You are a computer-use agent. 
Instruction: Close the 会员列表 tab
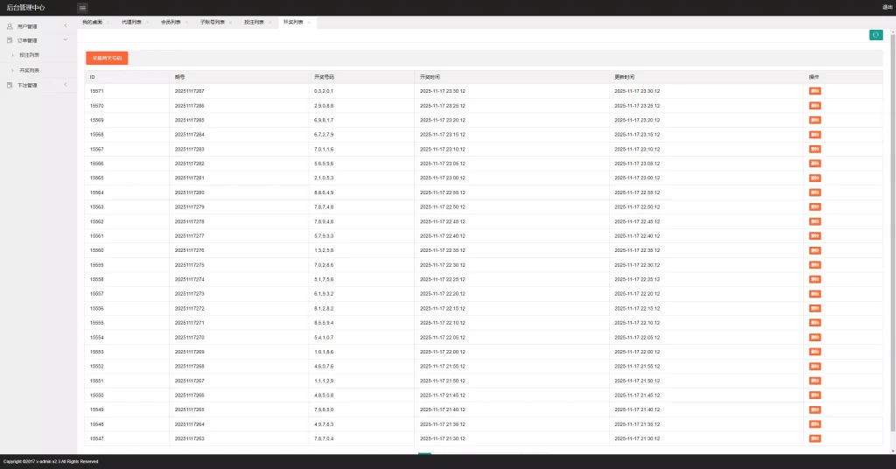186,22
